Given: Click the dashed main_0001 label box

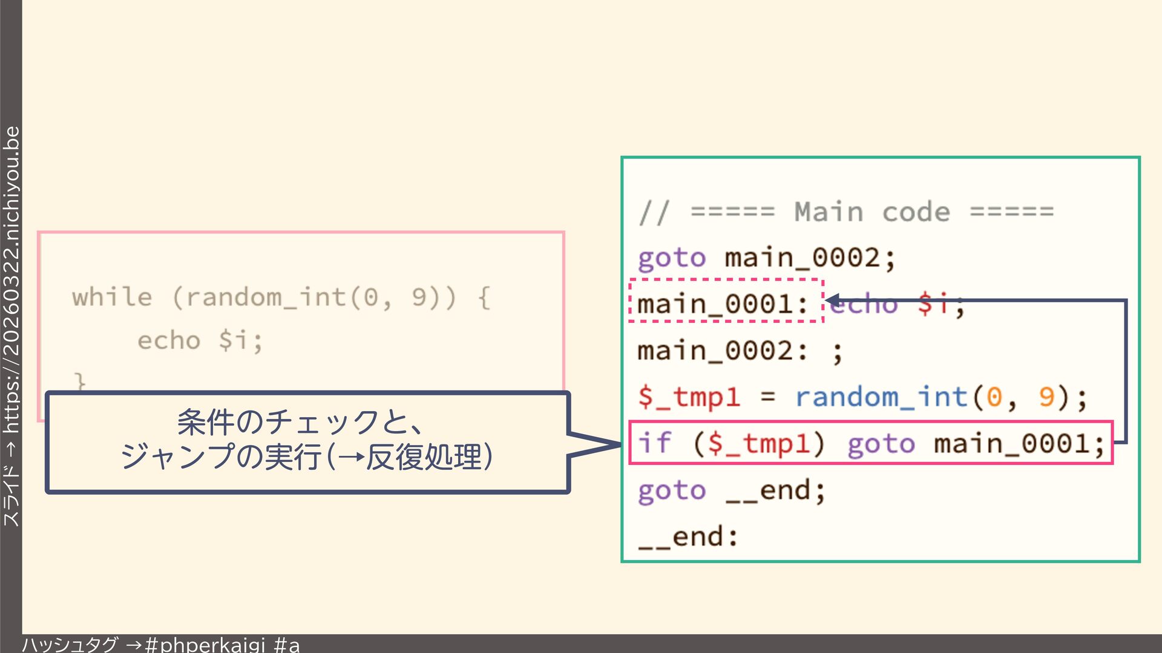Looking at the screenshot, I should tap(726, 301).
